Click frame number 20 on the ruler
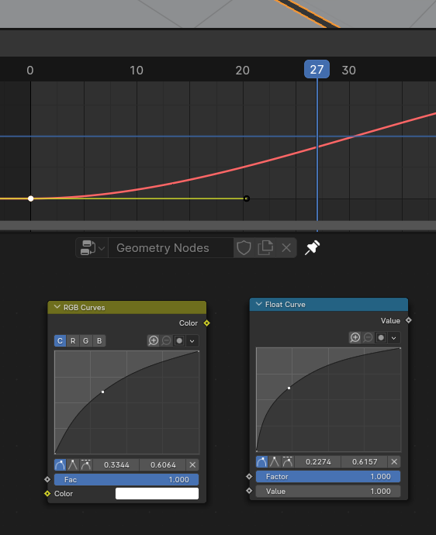The image size is (436, 535). pyautogui.click(x=242, y=71)
